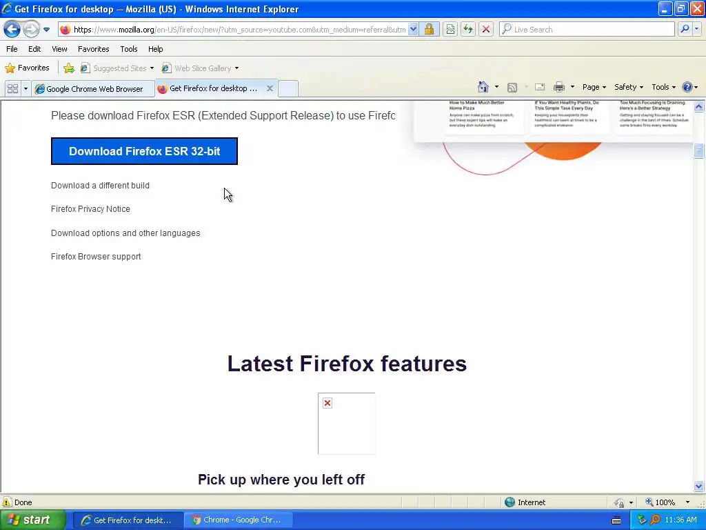The width and height of the screenshot is (706, 530).
Task: Open the Favorites menu in menu bar
Action: (x=94, y=49)
